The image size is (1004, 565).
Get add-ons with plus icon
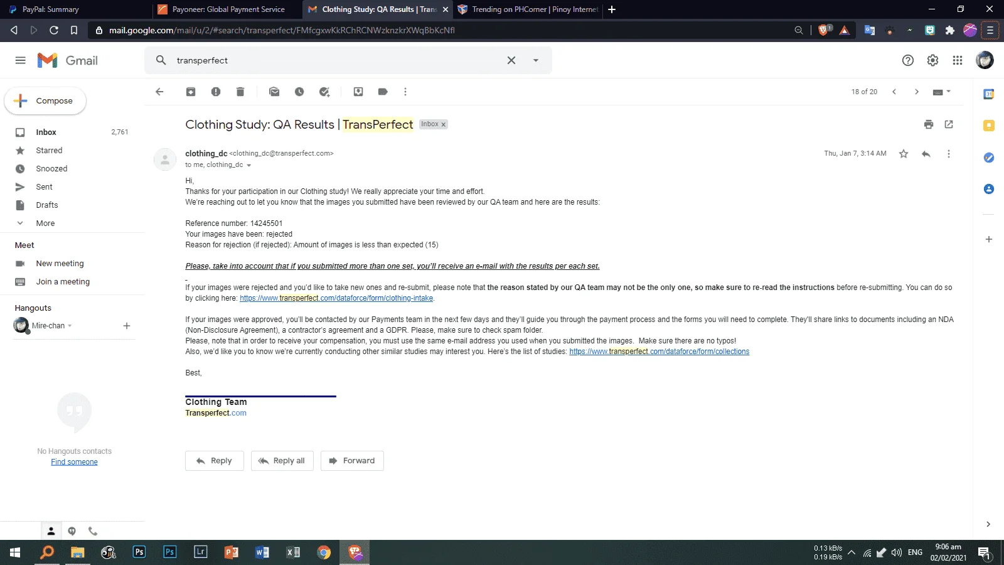point(989,239)
